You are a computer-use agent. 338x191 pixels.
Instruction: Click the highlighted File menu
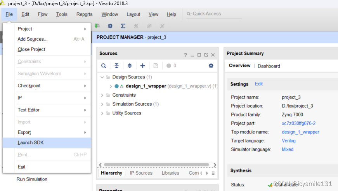[x=9, y=14]
